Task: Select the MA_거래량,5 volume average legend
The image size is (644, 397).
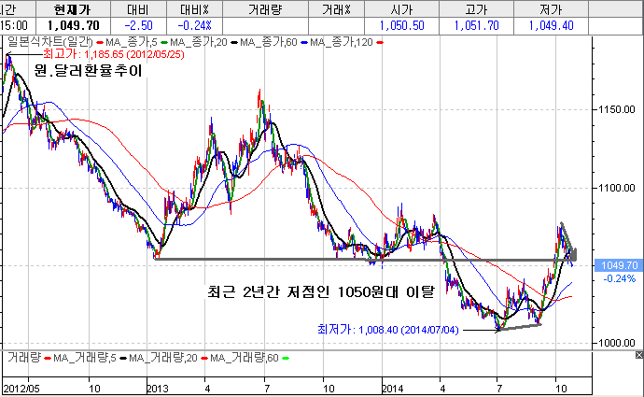Action: [x=85, y=358]
